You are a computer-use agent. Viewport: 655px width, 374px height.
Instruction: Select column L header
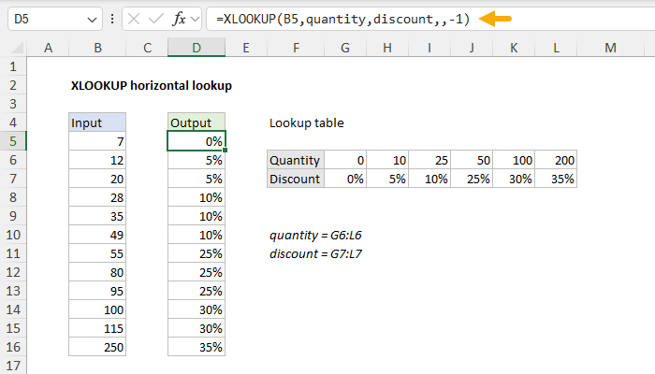click(x=556, y=48)
